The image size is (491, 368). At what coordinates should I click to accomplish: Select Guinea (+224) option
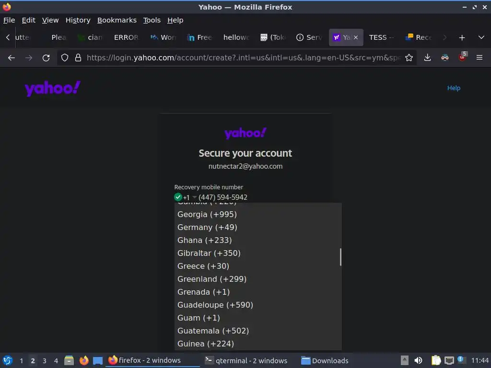pos(258,344)
